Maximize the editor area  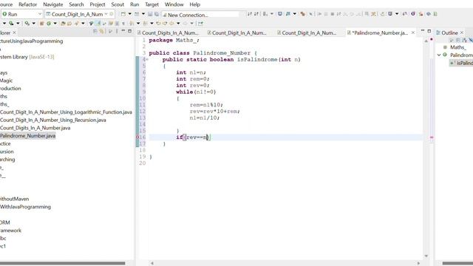tap(429, 31)
